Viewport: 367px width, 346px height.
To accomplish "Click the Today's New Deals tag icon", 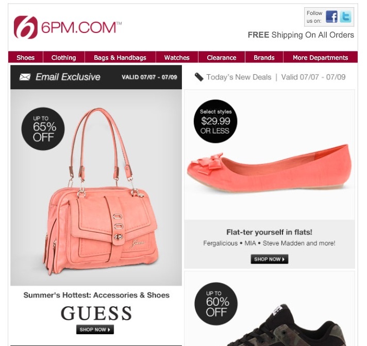I will click(x=199, y=77).
